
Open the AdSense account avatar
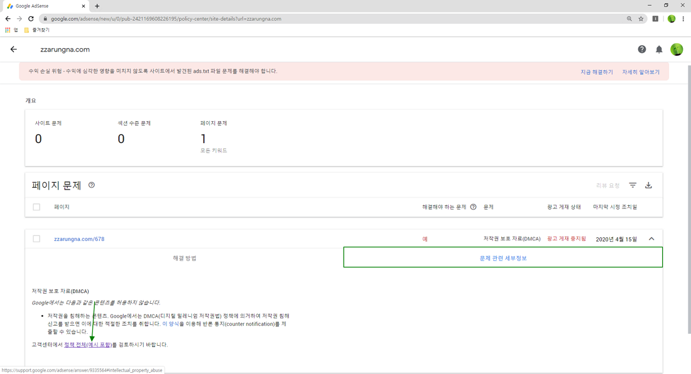click(677, 50)
